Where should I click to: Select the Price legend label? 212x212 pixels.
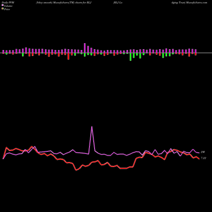(7, 9)
